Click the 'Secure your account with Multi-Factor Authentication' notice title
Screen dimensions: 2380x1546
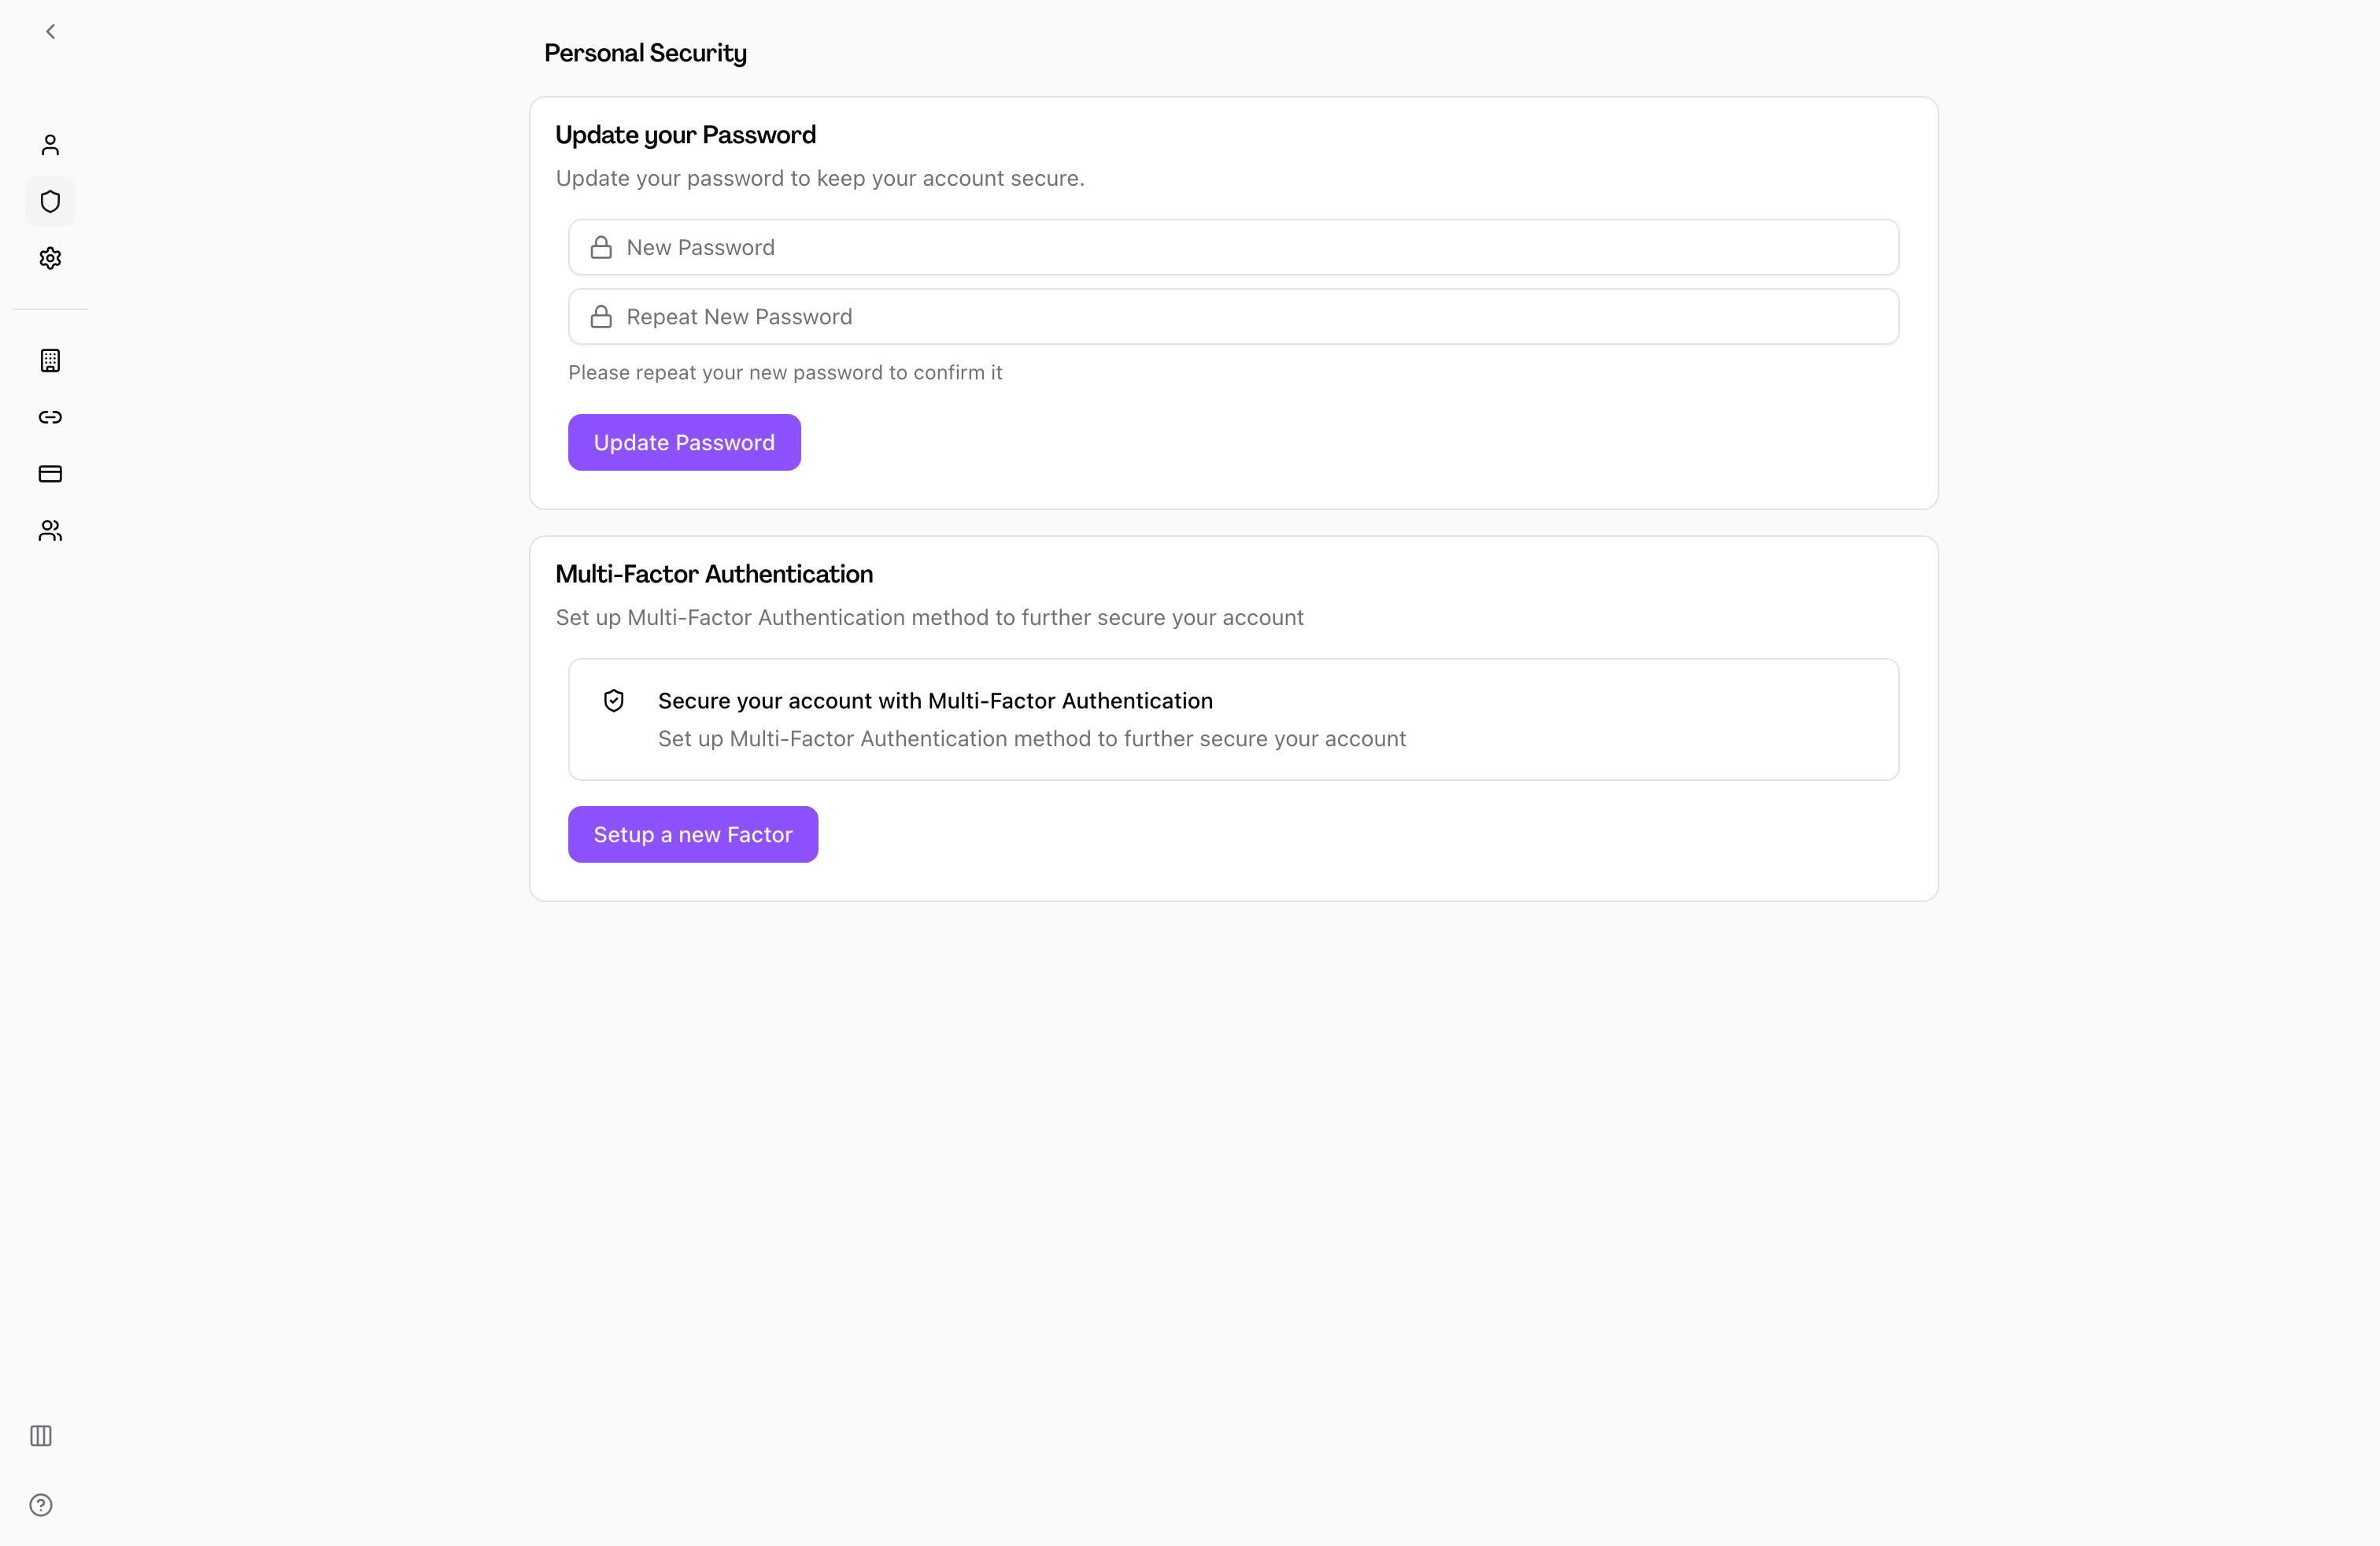(x=935, y=701)
